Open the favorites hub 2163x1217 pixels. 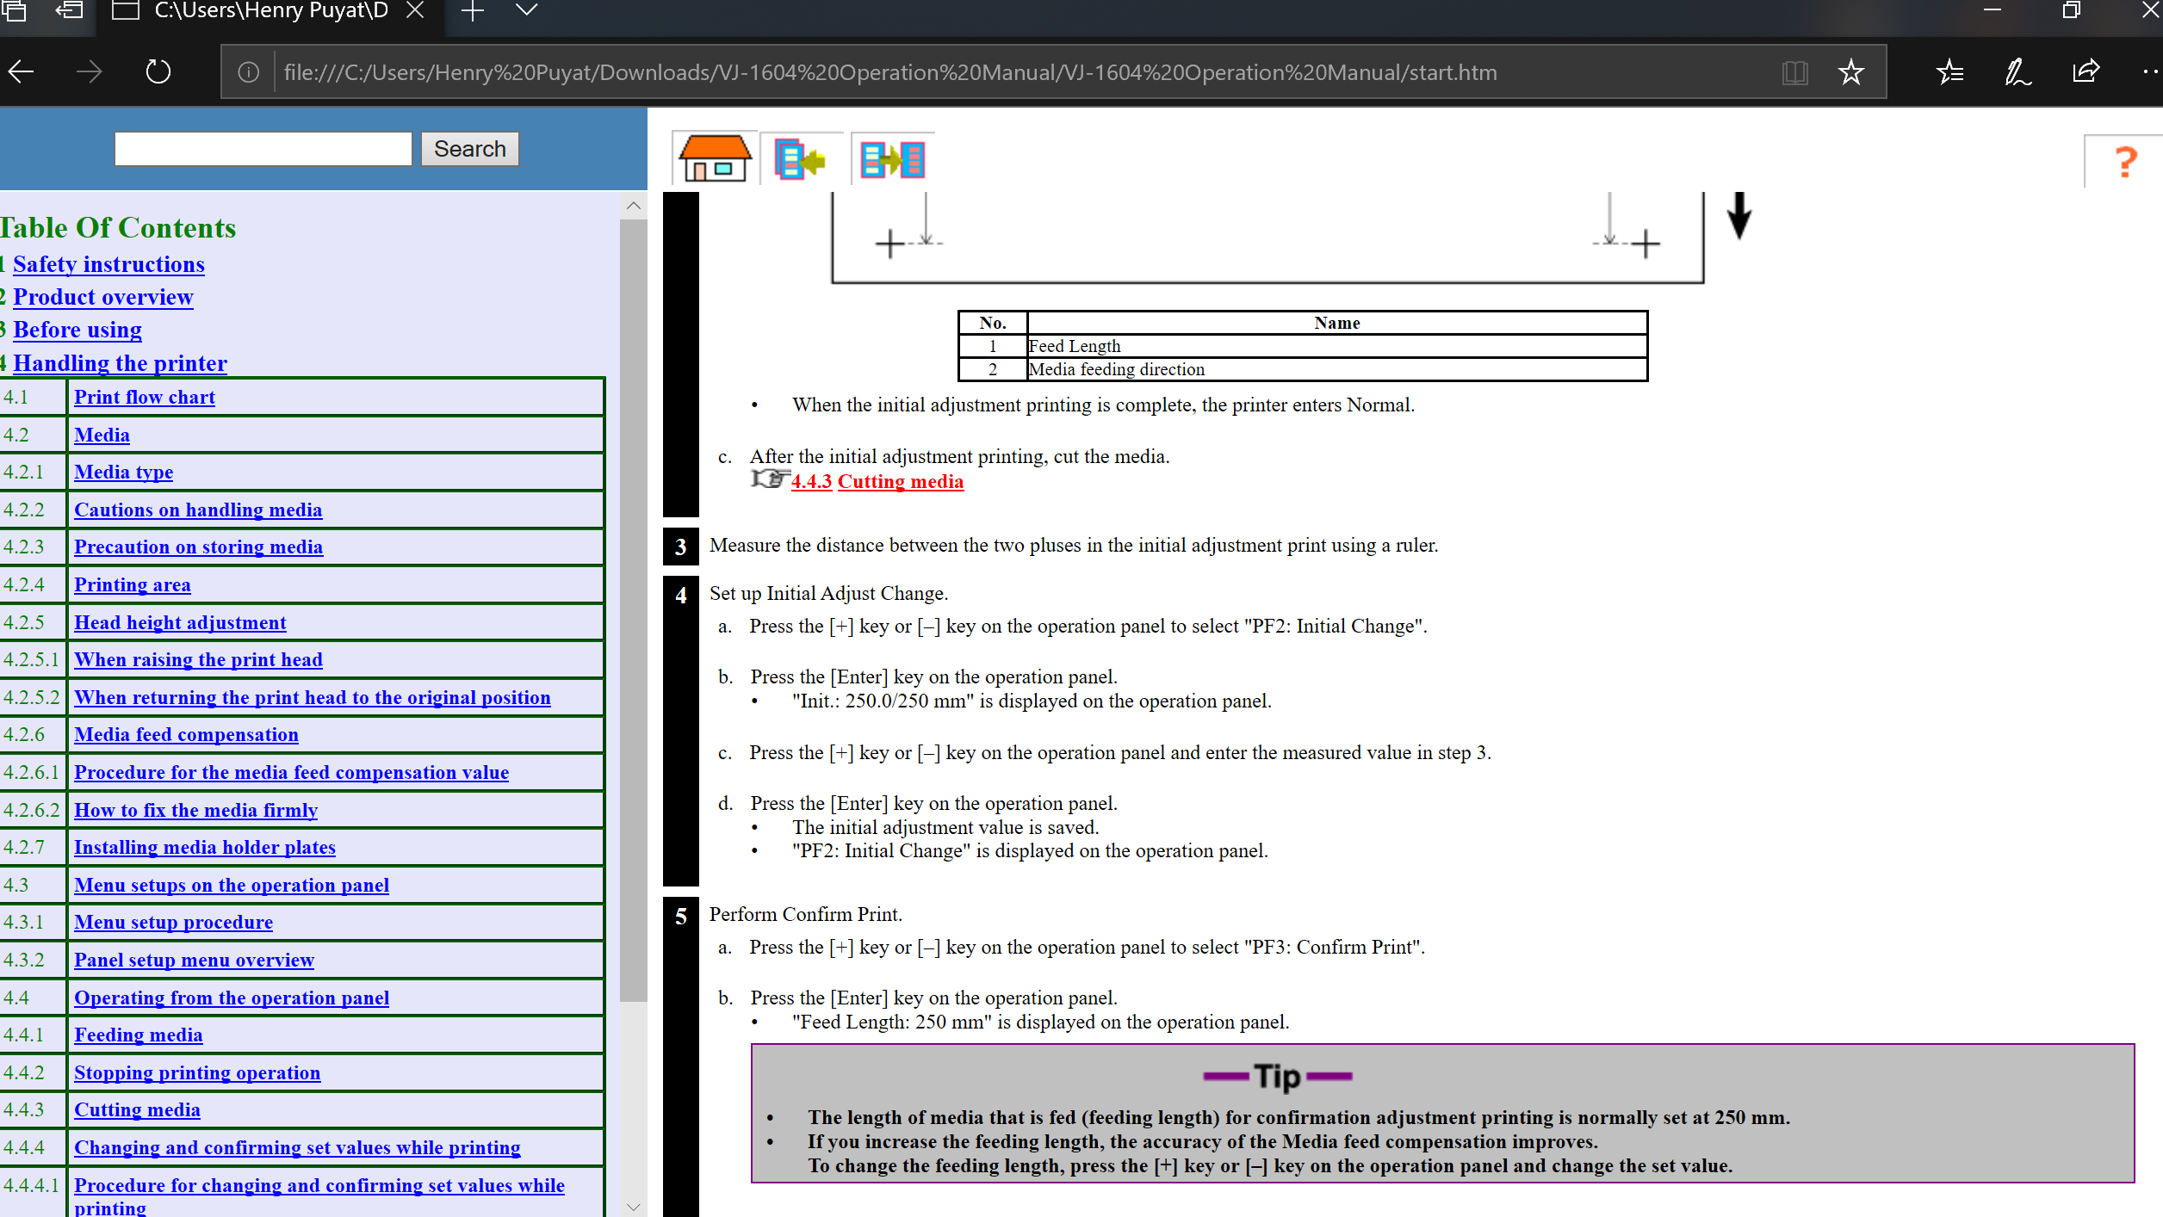click(1949, 72)
